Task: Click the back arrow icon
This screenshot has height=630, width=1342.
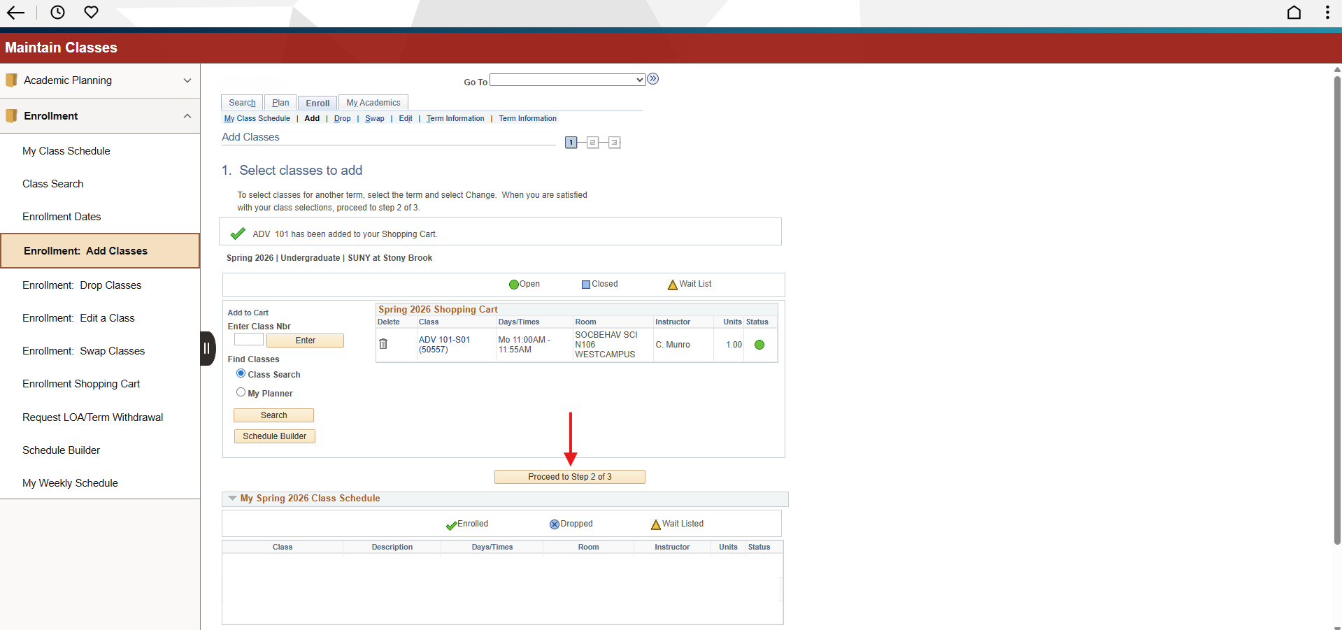Action: coord(15,12)
